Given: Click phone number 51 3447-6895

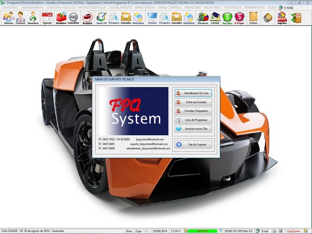Looking at the screenshot, I should [106, 149].
